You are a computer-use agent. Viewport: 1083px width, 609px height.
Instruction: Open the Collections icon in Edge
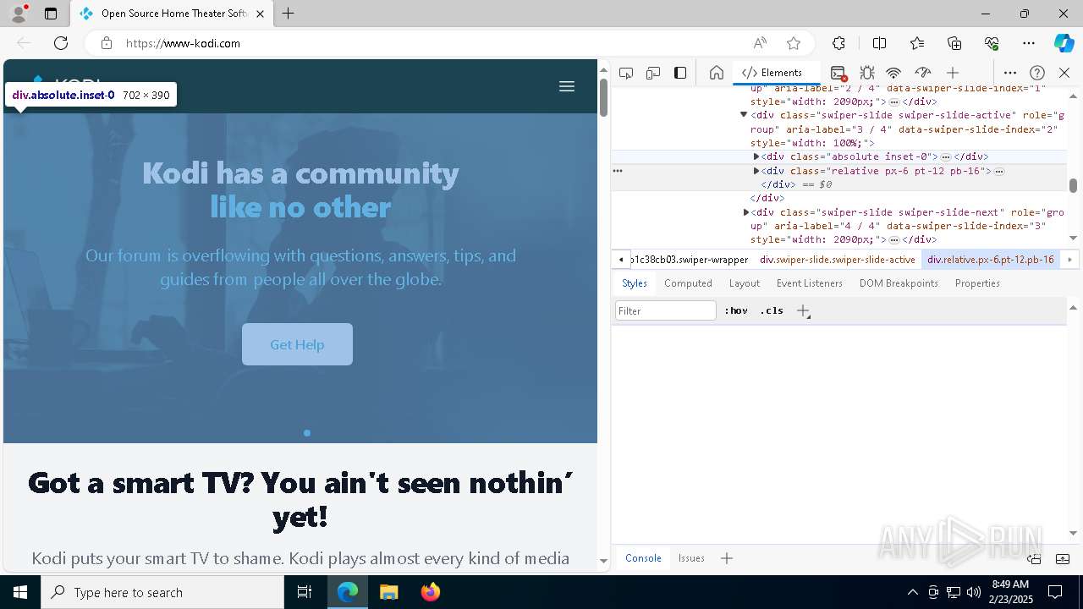coord(954,43)
